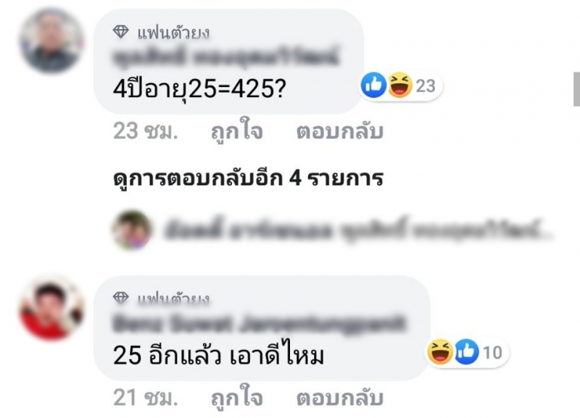This screenshot has height=418, width=580.
Task: Click the scrollbar thumb on right edge
Action: (x=576, y=89)
